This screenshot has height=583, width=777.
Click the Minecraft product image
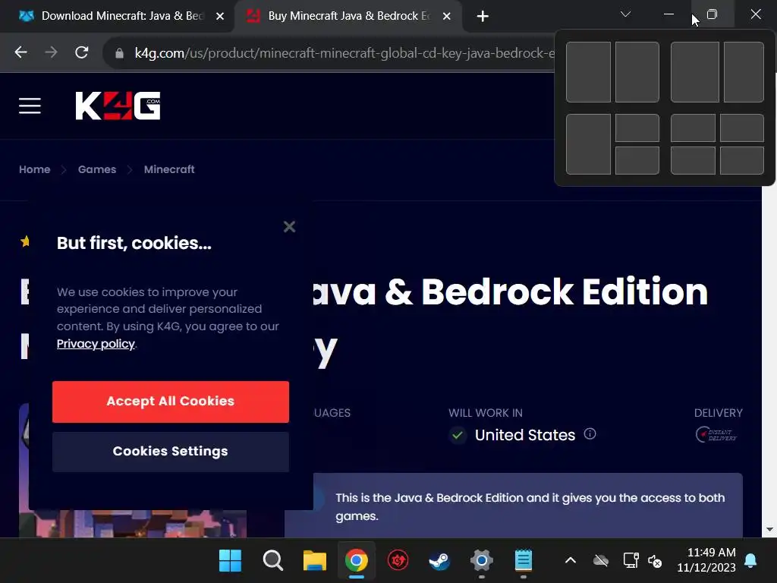point(133,524)
